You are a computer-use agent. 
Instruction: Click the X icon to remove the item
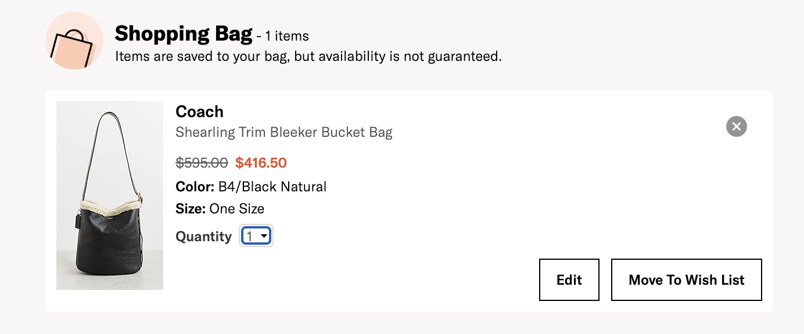[x=736, y=126]
